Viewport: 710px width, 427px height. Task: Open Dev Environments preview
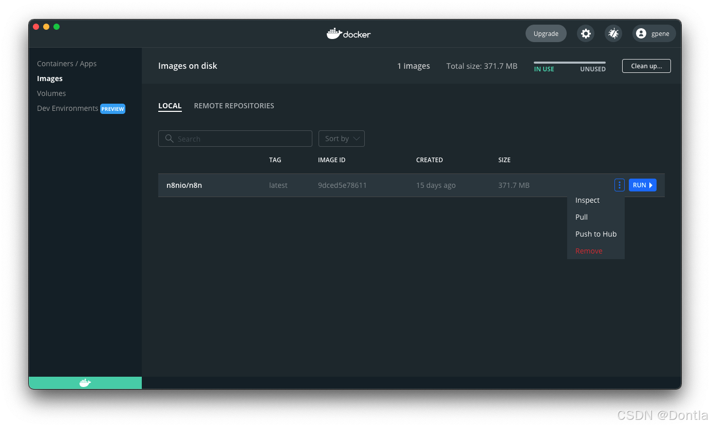68,108
